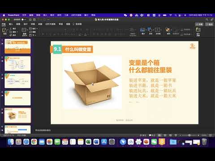Open Microsoft Excel from the Dock
The image size is (215, 161).
(x=88, y=142)
